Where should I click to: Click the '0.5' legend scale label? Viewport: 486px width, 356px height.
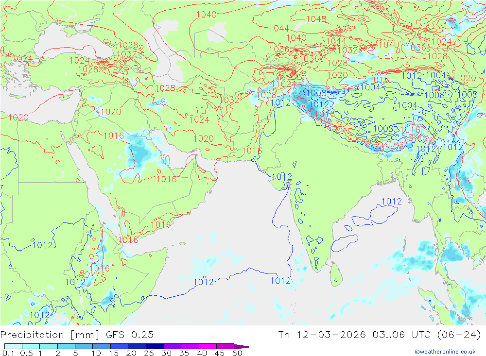(x=26, y=353)
